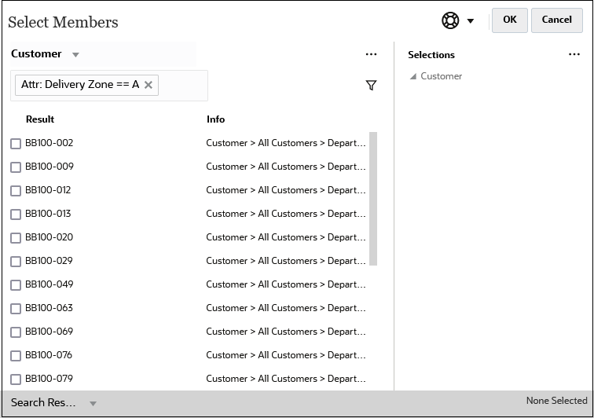The height and width of the screenshot is (418, 594).
Task: Expand the help dropdown arrow
Action: pyautogui.click(x=470, y=21)
